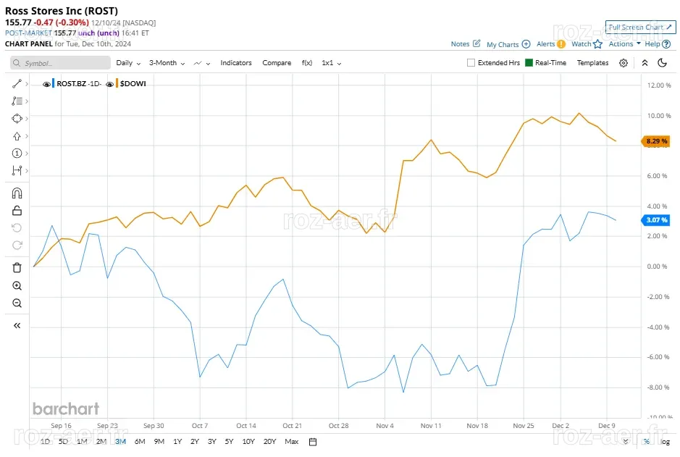Open the Templates menu
Image resolution: width=680 pixels, height=457 pixels.
tap(592, 63)
